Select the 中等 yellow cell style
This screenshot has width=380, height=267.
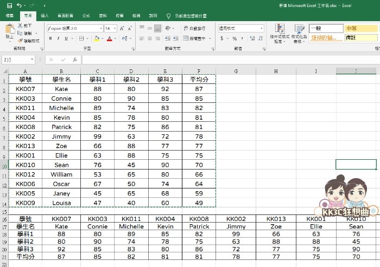click(x=362, y=28)
